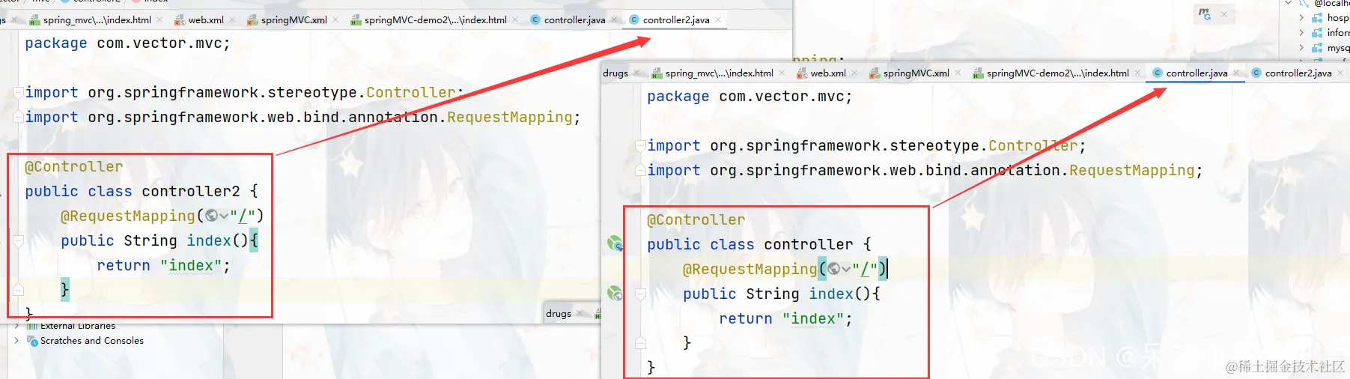Click the Maven reload changes icon
Image resolution: width=1350 pixels, height=379 pixels.
(x=1205, y=13)
